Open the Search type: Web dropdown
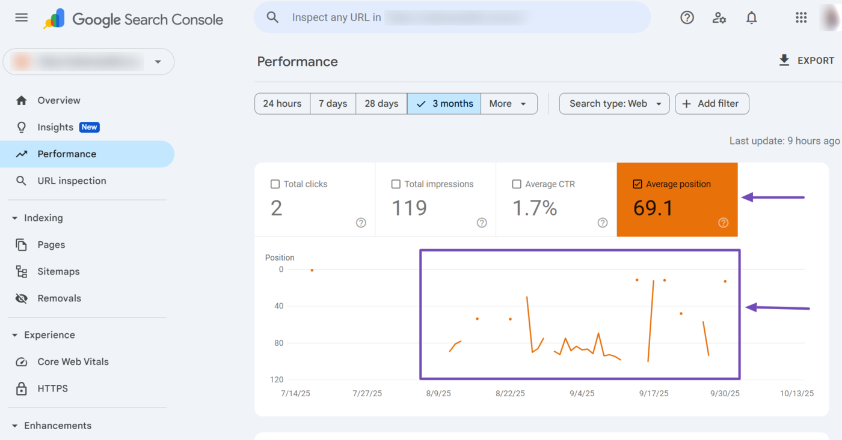Image resolution: width=842 pixels, height=440 pixels. coord(613,103)
